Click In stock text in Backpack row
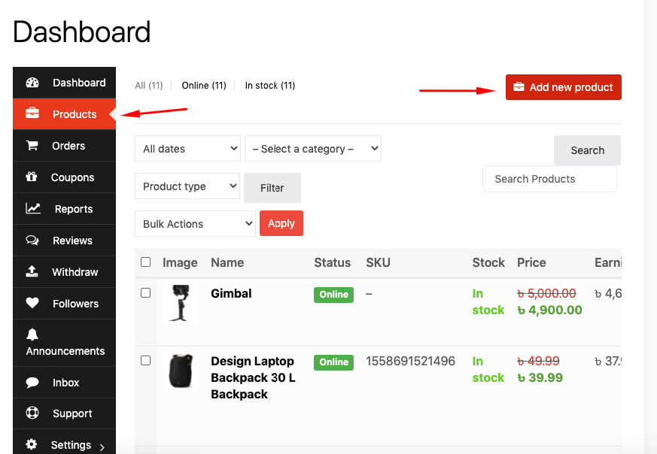This screenshot has width=657, height=454. (488, 369)
